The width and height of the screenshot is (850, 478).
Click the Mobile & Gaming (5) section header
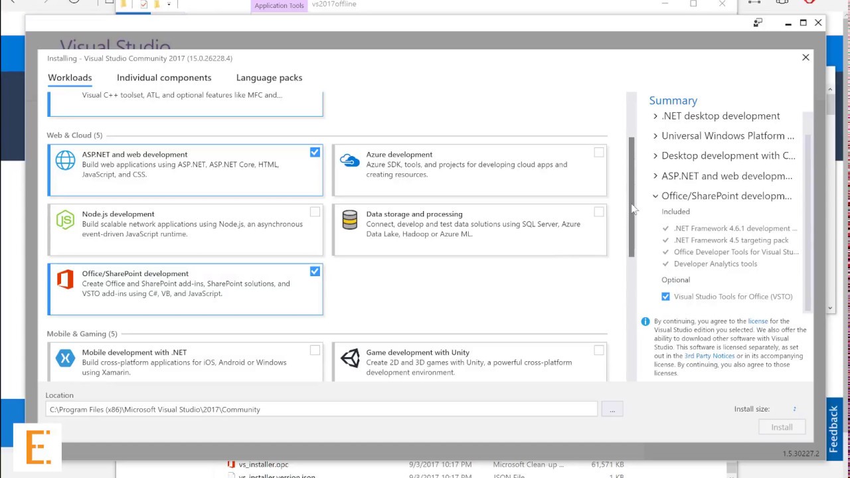(x=82, y=334)
